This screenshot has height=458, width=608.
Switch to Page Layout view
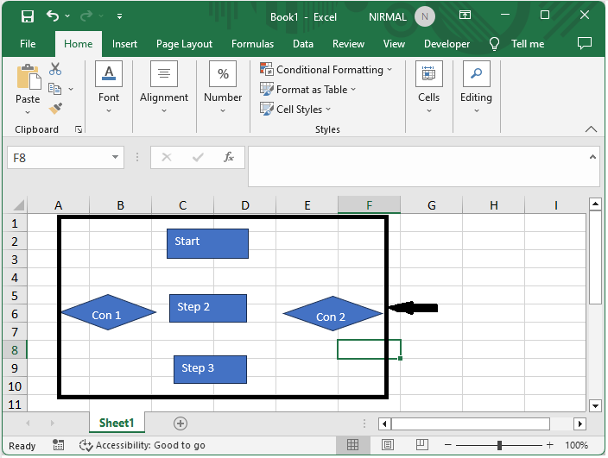(x=388, y=445)
